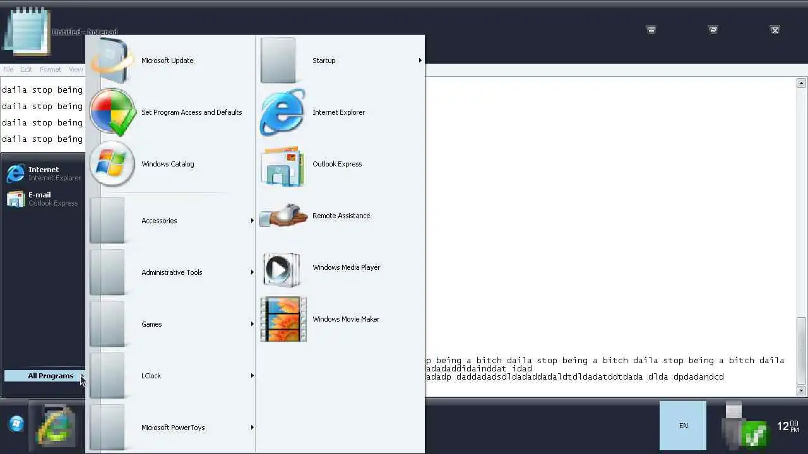This screenshot has height=454, width=808.
Task: Choose Microsoft Update label
Action: pos(167,61)
